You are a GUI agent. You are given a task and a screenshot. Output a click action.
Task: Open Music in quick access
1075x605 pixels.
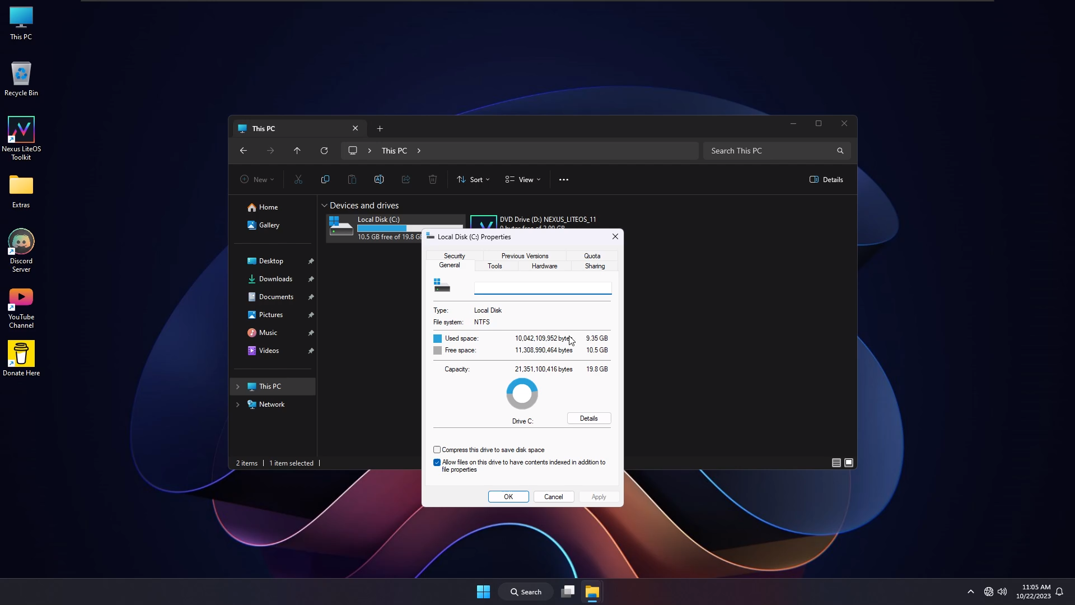268,333
